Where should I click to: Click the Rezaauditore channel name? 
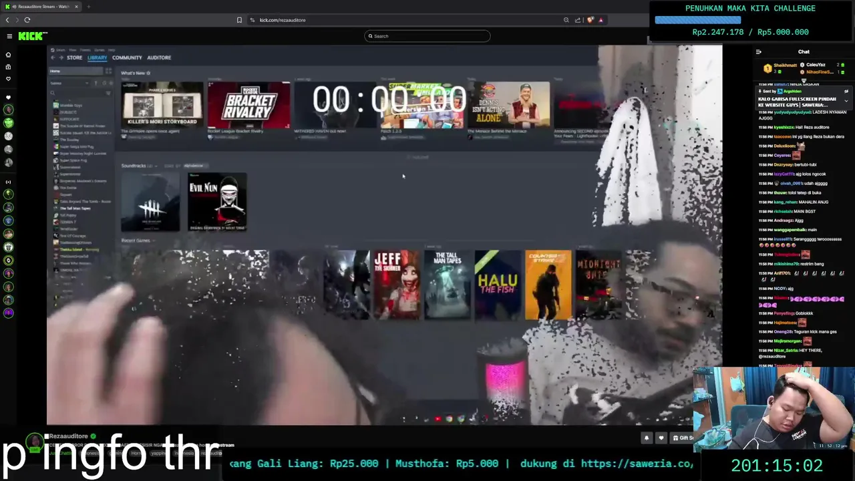69,436
